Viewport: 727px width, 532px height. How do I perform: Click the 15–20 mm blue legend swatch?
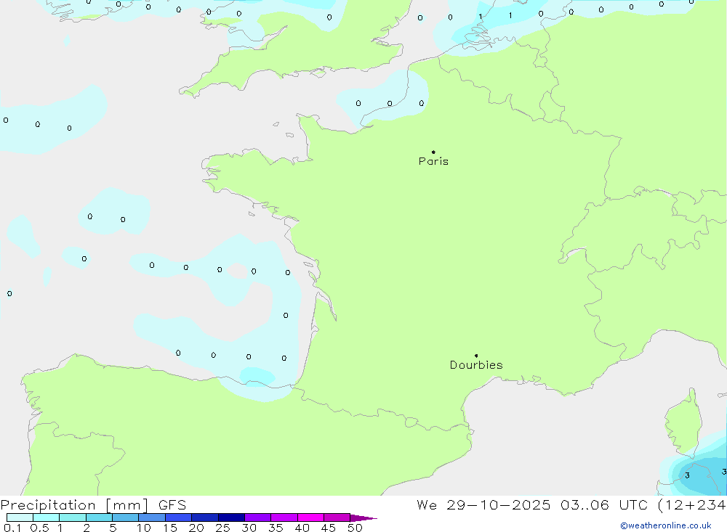[x=179, y=517]
